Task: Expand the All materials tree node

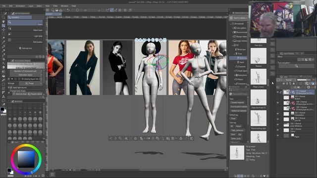Action: (x=231, y=24)
